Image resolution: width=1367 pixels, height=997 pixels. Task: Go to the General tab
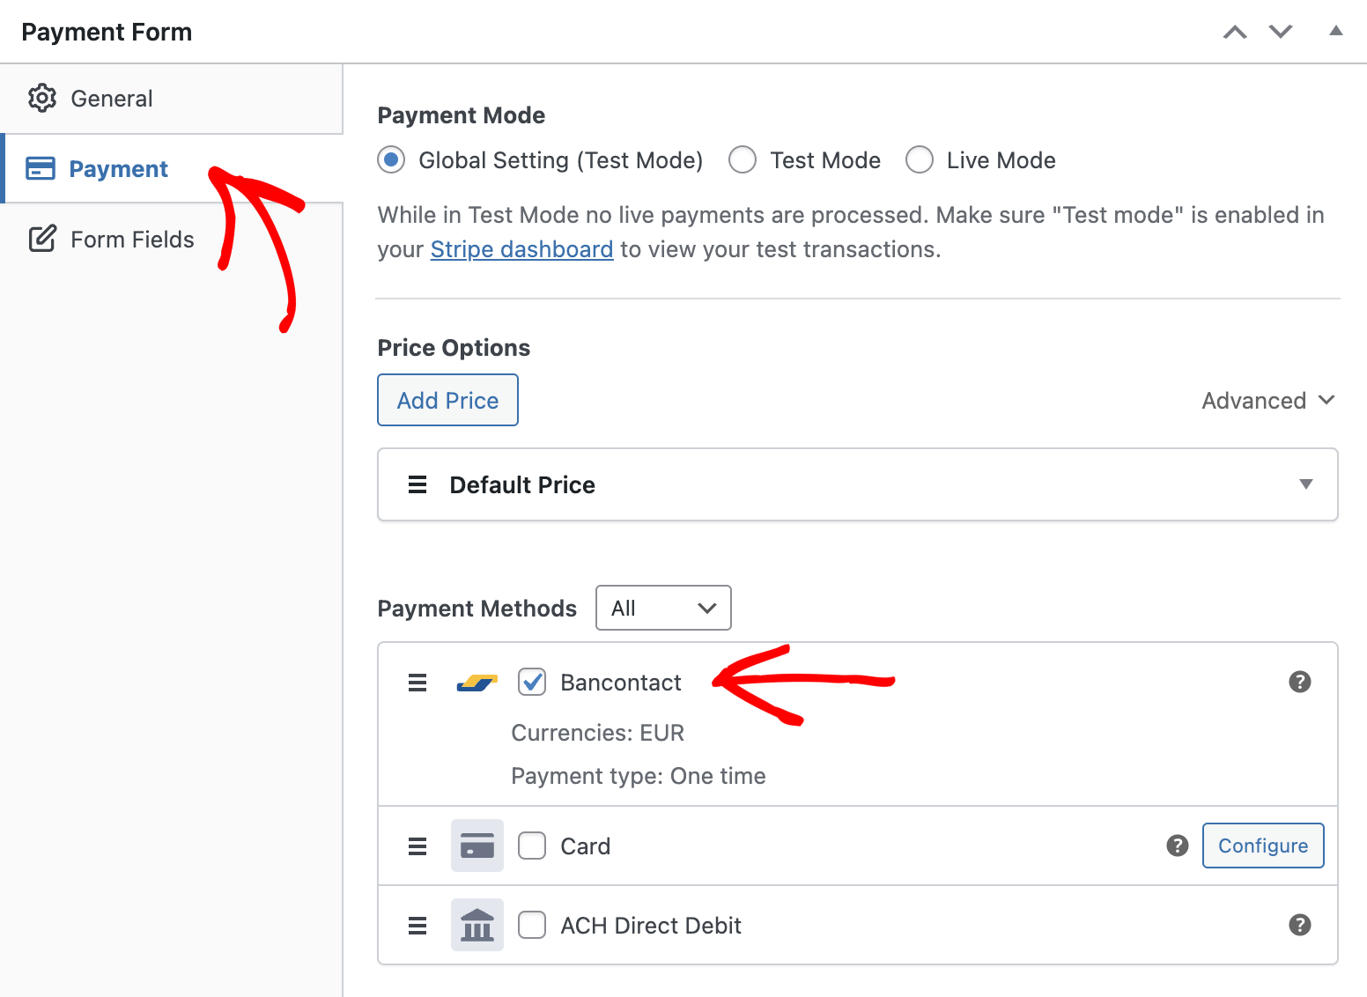(111, 98)
